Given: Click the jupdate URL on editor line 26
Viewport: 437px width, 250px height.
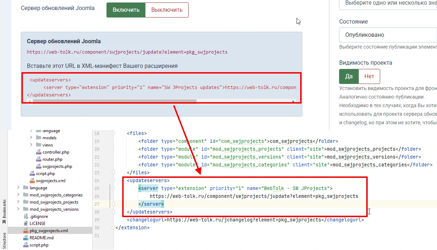Looking at the screenshot, I should [254, 196].
